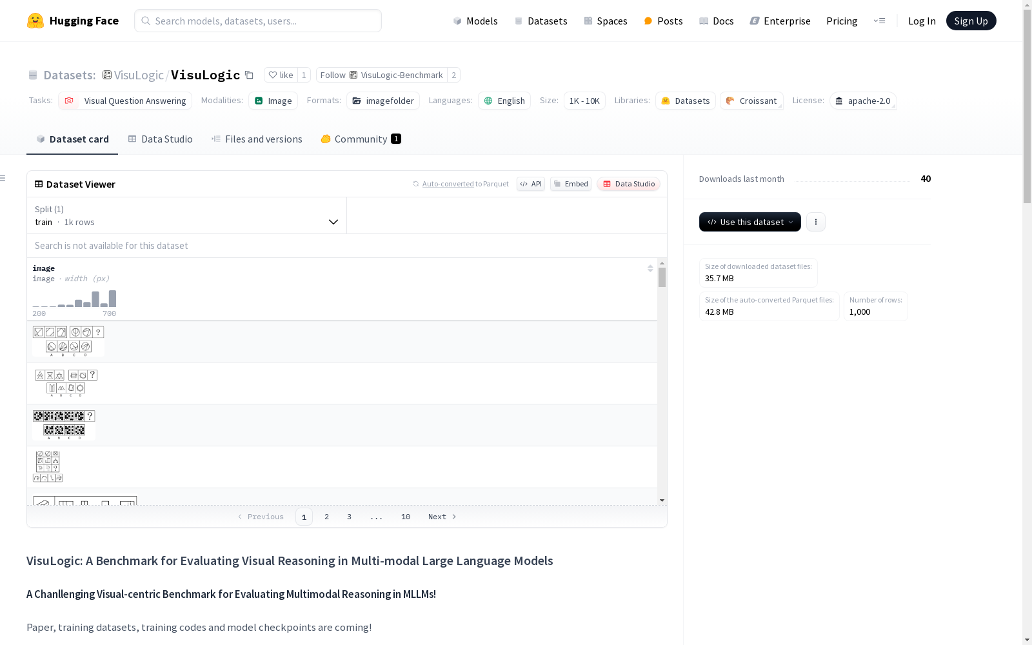
Task: Open Docs in top navigation
Action: [x=717, y=21]
